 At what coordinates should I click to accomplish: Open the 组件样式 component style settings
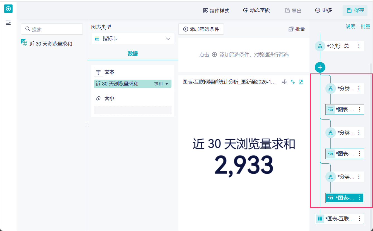pos(216,11)
